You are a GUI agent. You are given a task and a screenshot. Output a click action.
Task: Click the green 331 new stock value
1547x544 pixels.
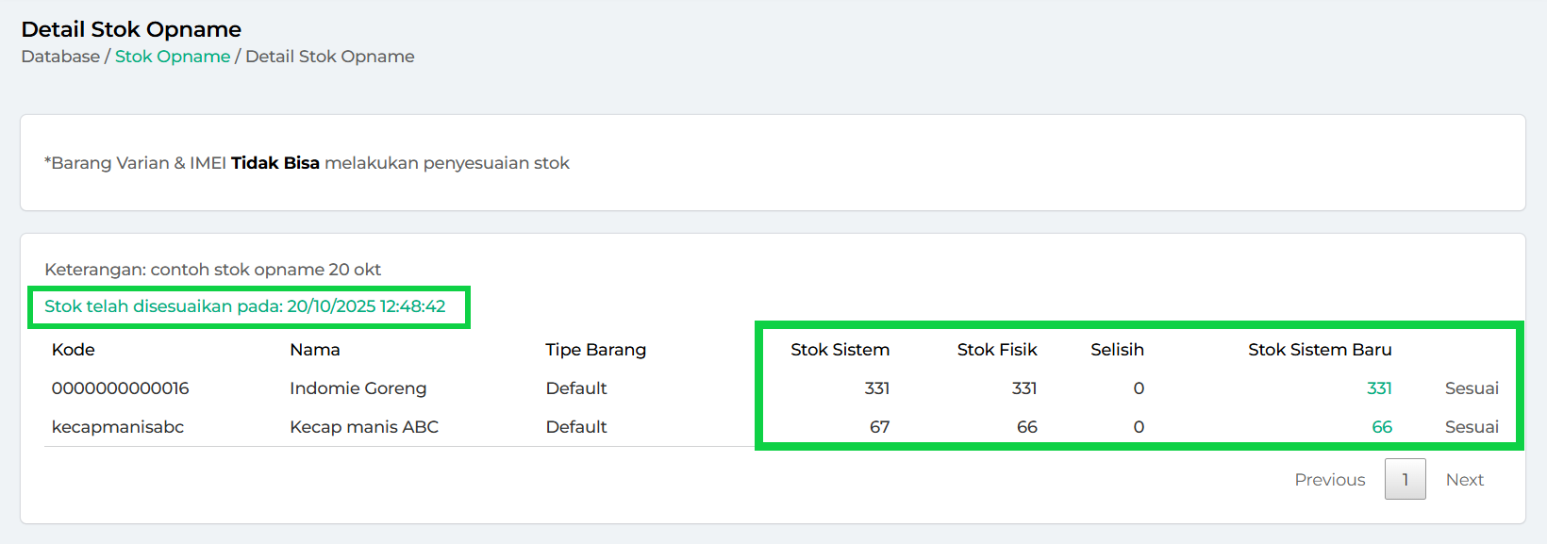pos(1379,388)
